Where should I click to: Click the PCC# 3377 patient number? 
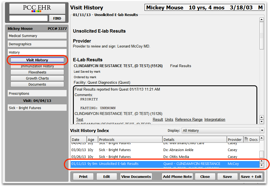[x=57, y=28]
